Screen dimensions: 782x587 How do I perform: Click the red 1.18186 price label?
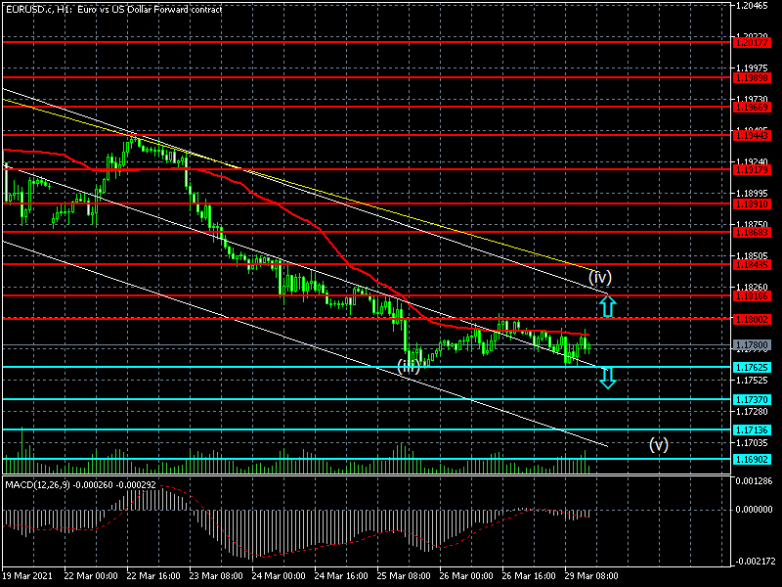click(752, 296)
